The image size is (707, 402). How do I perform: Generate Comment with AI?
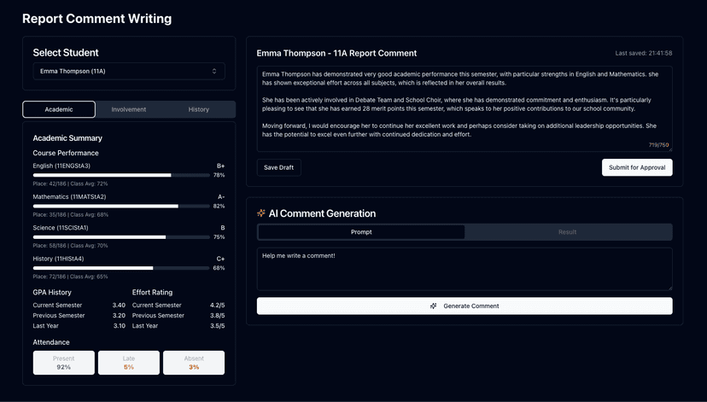click(x=465, y=306)
